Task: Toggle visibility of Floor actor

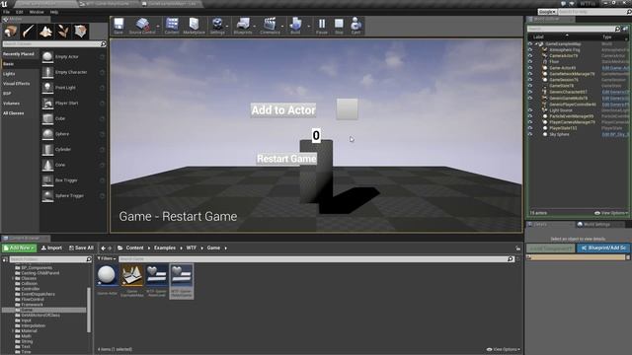Action: (530, 62)
